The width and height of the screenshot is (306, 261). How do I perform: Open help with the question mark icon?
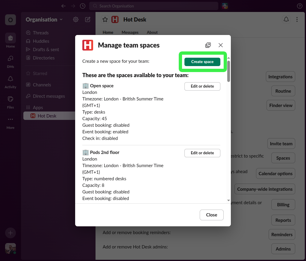[299, 6]
